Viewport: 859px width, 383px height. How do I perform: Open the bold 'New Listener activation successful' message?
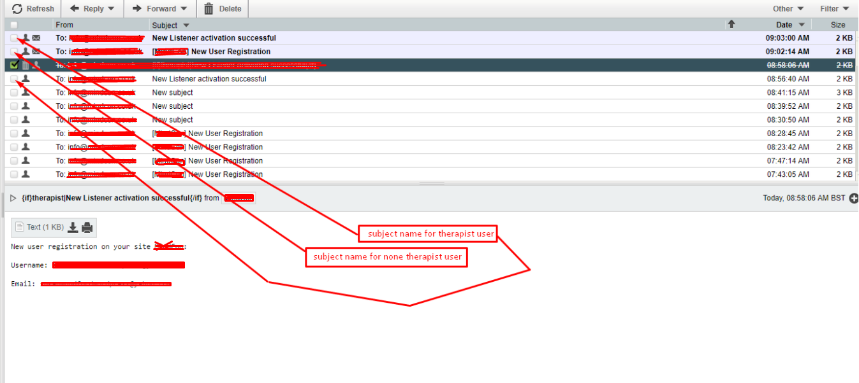[x=214, y=38]
